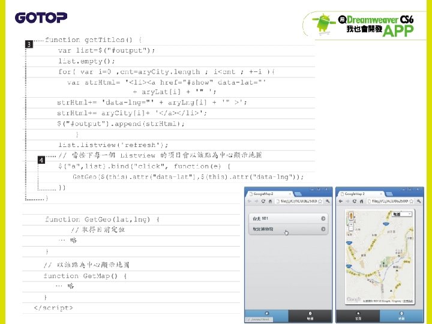Image resolution: width=432 pixels, height=324 pixels.
Task: Click home icon in right browser toolbar
Action: (361, 201)
